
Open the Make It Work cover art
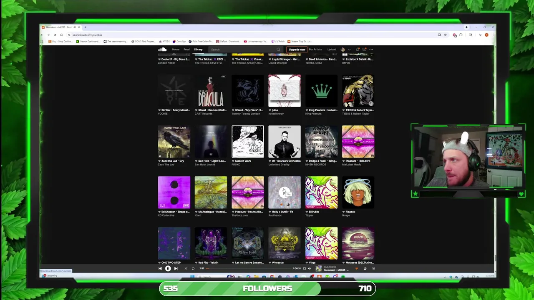click(248, 142)
